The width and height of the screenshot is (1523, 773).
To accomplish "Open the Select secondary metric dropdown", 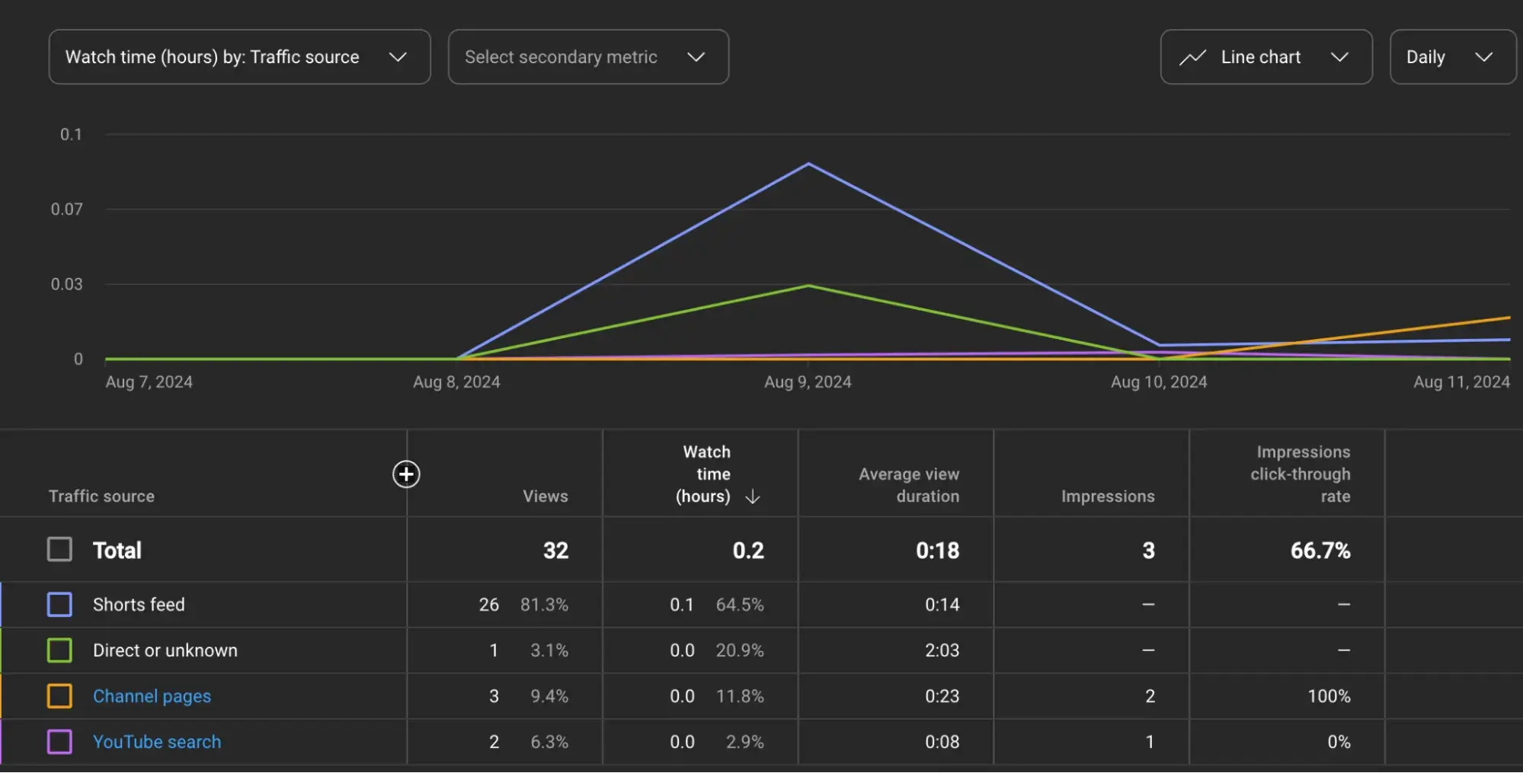I will pos(588,57).
